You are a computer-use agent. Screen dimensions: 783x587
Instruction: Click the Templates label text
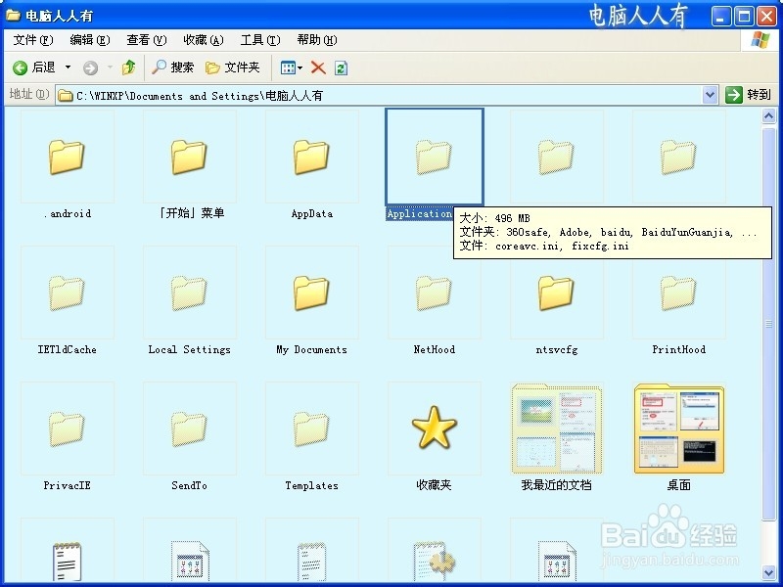coord(311,485)
